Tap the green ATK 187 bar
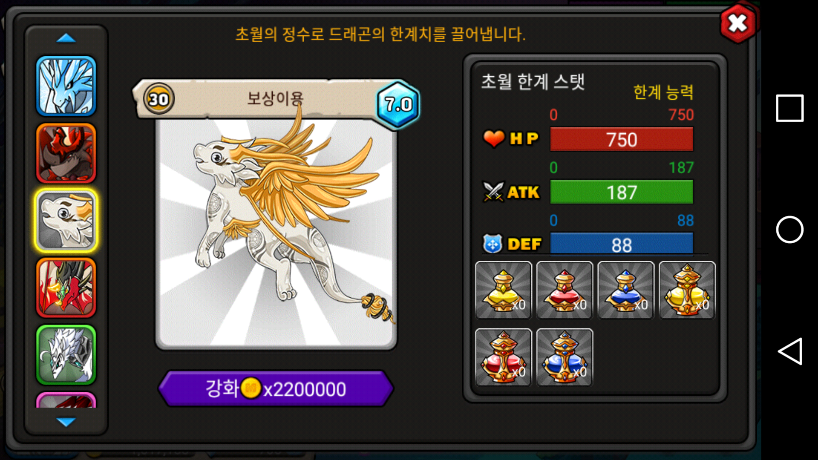Screen dimensions: 818x460 point(622,192)
